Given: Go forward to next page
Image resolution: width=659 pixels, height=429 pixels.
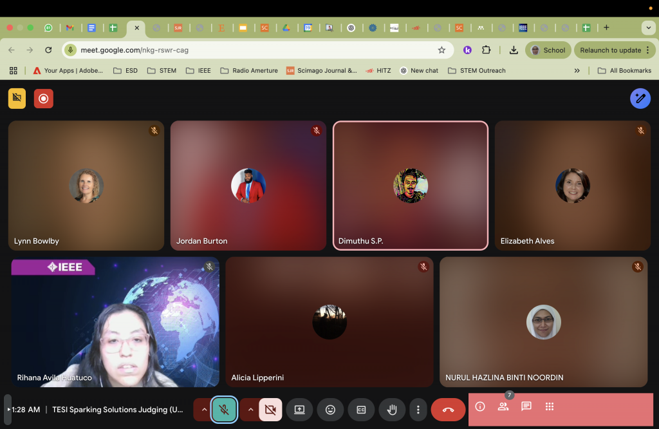Looking at the screenshot, I should click(30, 50).
